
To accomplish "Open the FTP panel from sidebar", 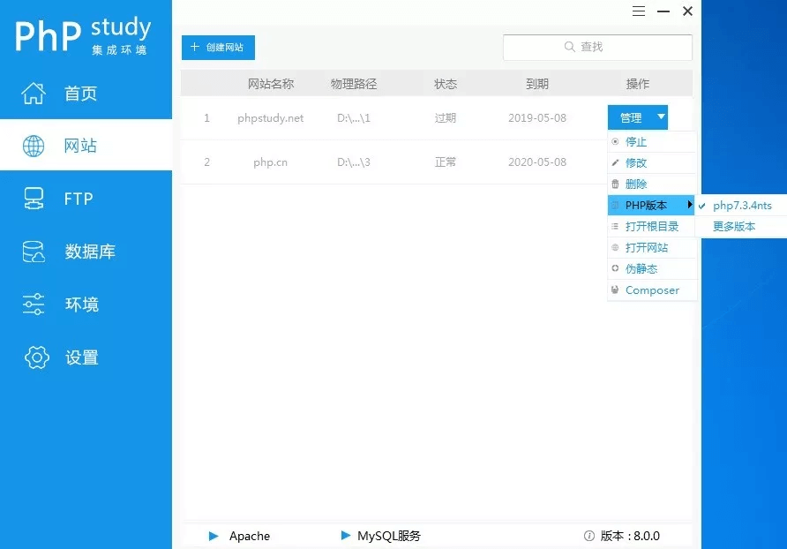I will [78, 199].
